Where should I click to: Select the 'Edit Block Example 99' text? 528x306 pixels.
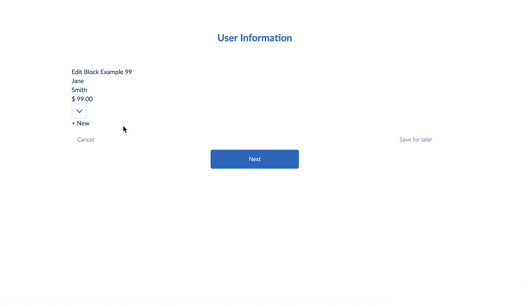coord(102,72)
